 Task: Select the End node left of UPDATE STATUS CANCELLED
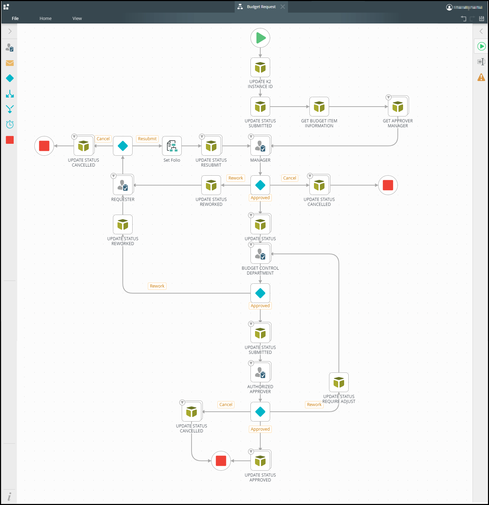(x=44, y=146)
